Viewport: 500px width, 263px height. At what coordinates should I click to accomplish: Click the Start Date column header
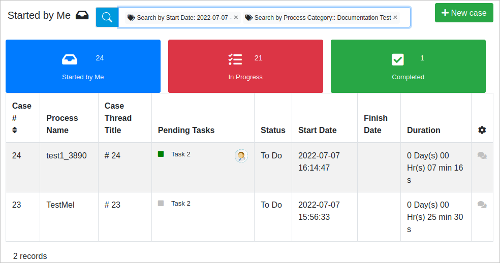317,130
